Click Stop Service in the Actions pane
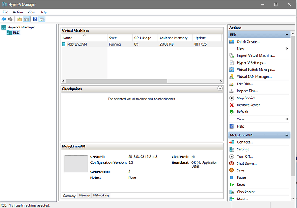Screen dimensions: 297x208 click(x=246, y=98)
